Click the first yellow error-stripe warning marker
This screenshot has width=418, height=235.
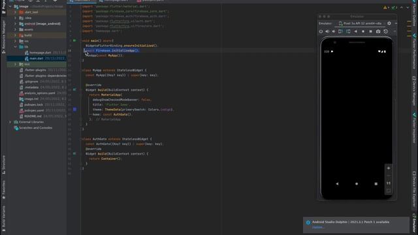click(x=409, y=22)
